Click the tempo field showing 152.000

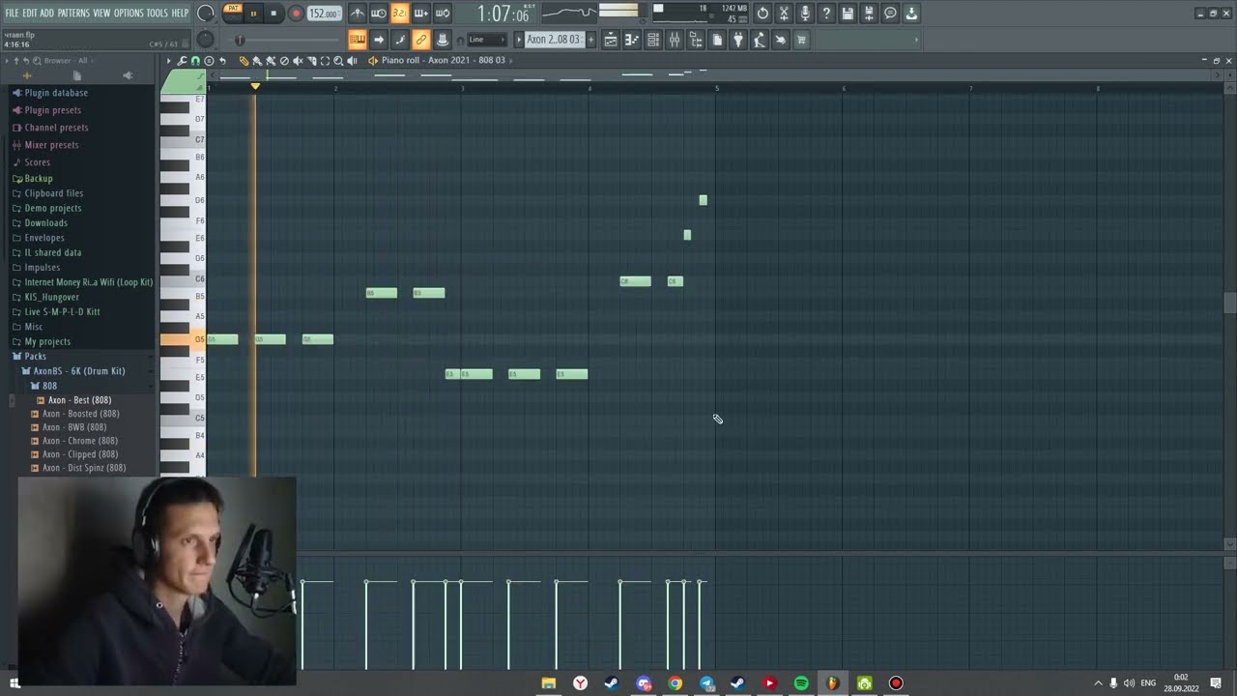coord(324,14)
